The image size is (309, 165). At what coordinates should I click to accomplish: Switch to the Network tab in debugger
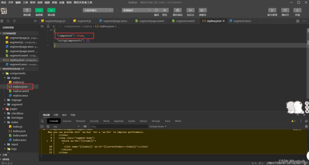[80, 121]
